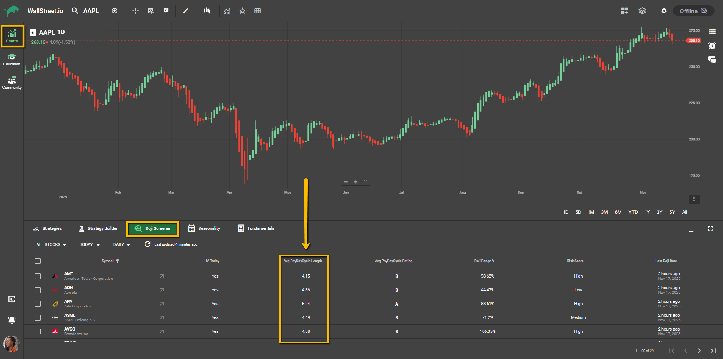This screenshot has width=723, height=359.
Task: Set chart range to 6M
Action: pos(618,212)
